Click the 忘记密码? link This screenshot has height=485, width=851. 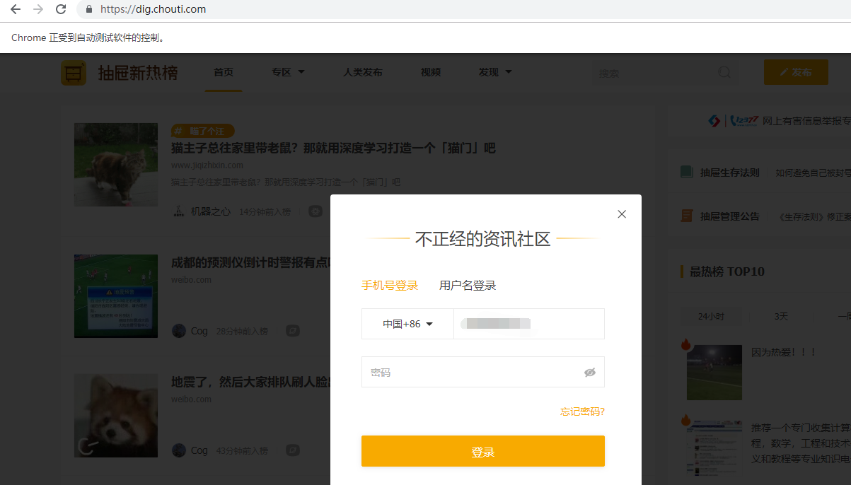(x=582, y=411)
